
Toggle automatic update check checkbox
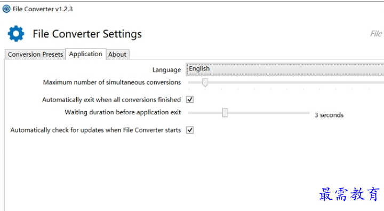(190, 130)
